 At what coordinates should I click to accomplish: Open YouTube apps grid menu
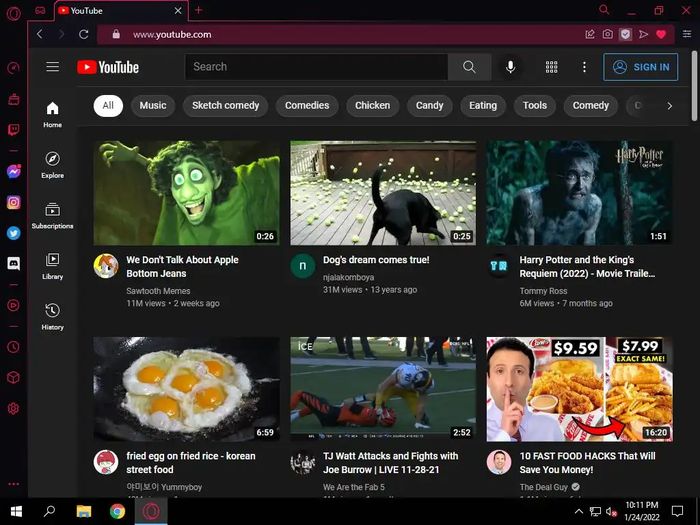[552, 67]
